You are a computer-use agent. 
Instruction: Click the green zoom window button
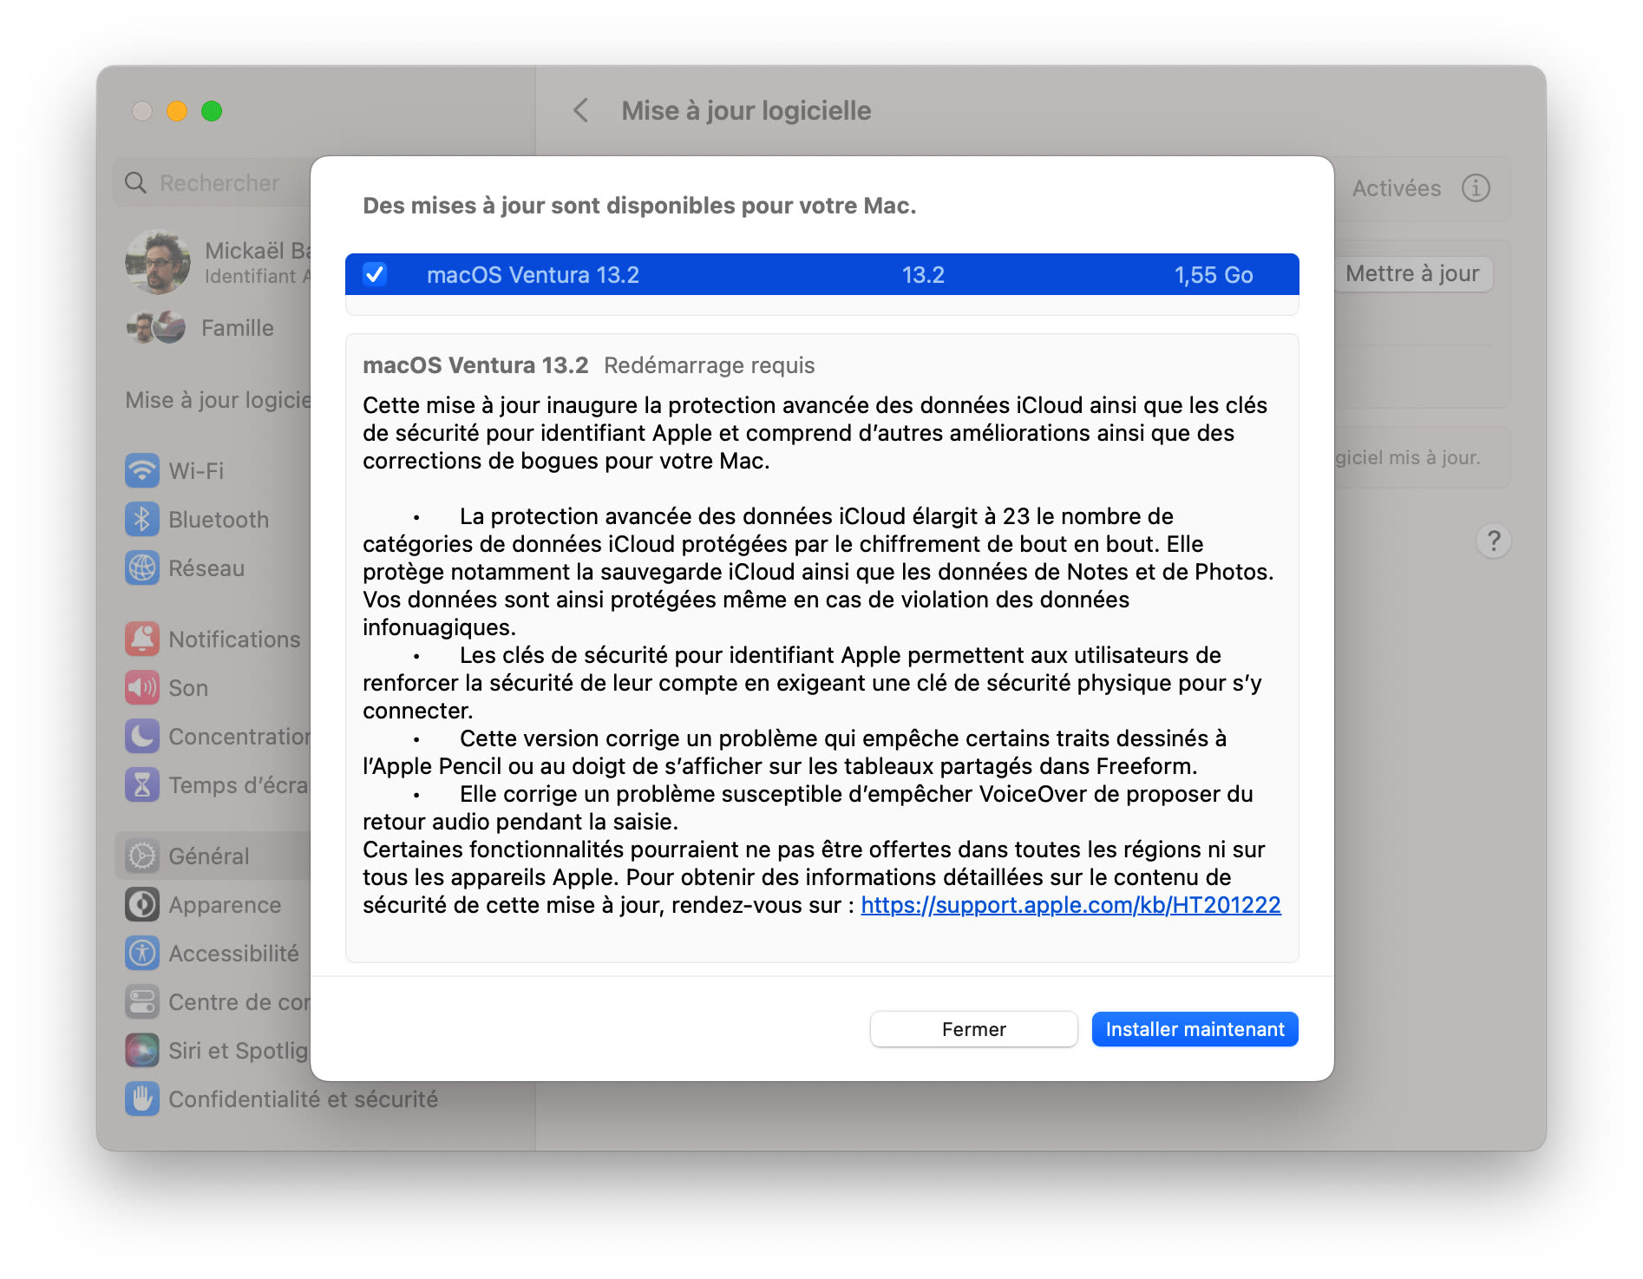coord(212,111)
